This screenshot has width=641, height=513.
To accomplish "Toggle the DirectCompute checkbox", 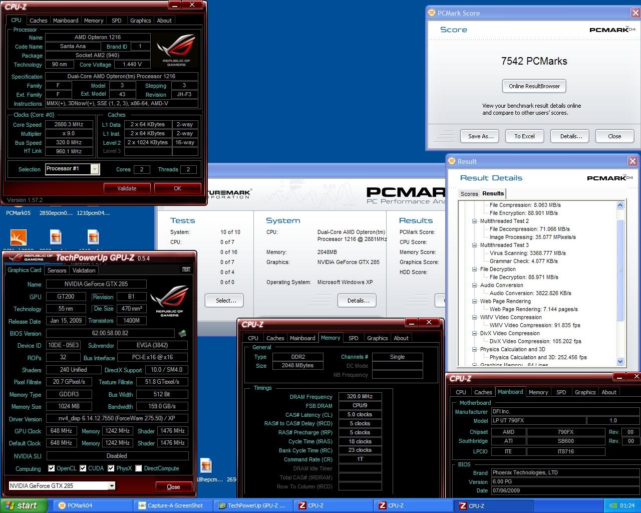I will click(x=139, y=468).
